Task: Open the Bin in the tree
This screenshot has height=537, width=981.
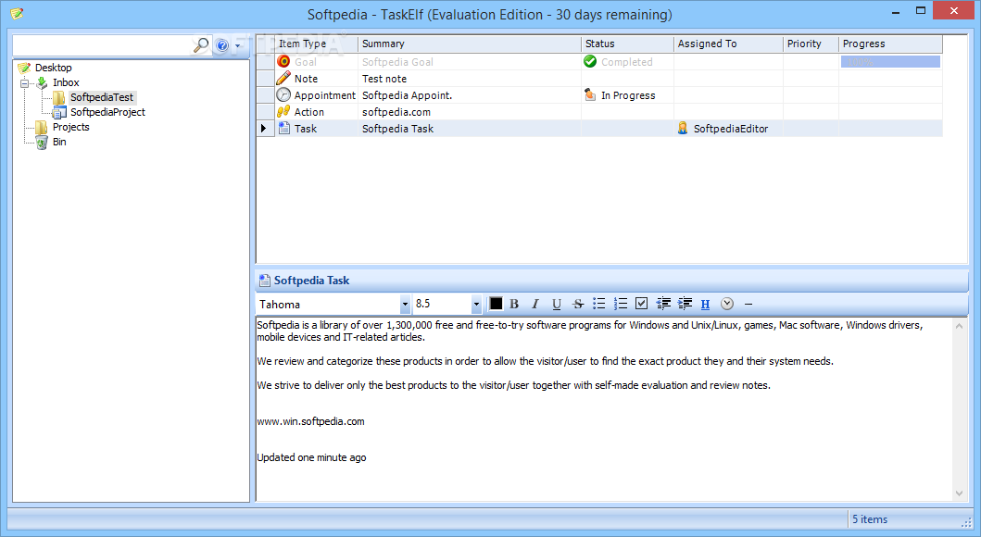Action: coord(59,142)
